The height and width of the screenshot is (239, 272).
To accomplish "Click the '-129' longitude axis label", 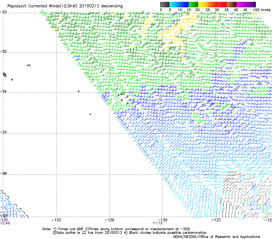I will tap(110, 220).
